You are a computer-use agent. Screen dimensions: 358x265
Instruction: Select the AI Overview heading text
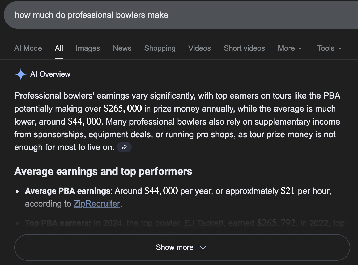pyautogui.click(x=50, y=74)
